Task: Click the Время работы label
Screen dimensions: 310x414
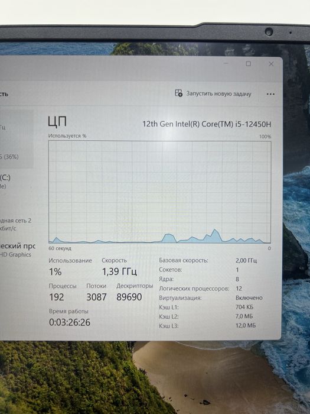Action: pyautogui.click(x=68, y=311)
